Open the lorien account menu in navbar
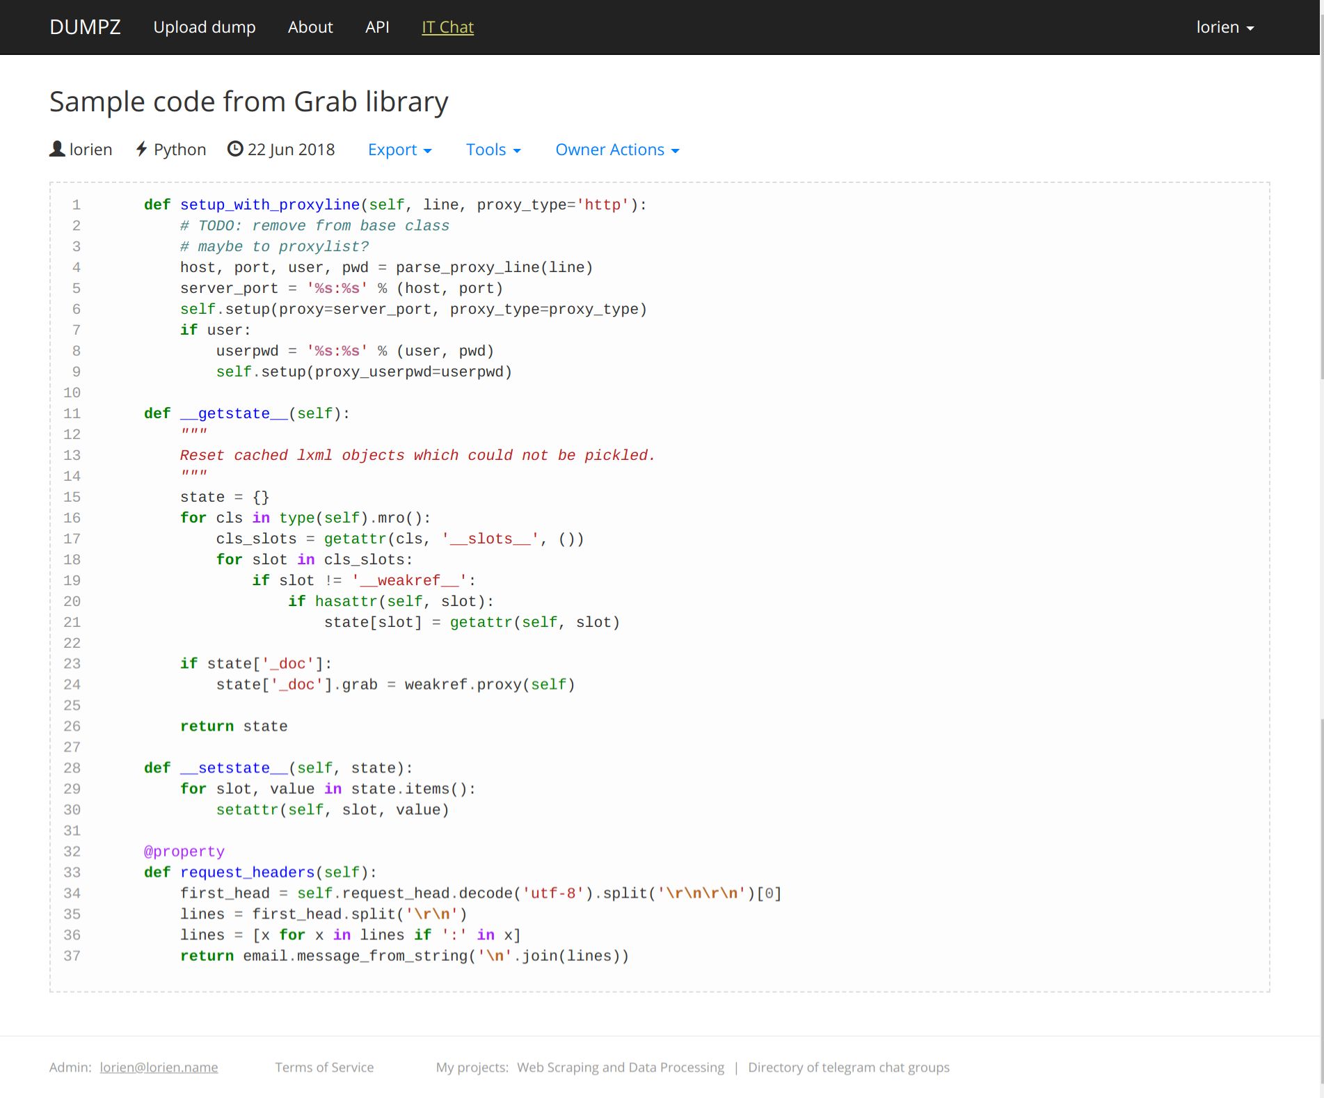The height and width of the screenshot is (1098, 1324). [1224, 27]
